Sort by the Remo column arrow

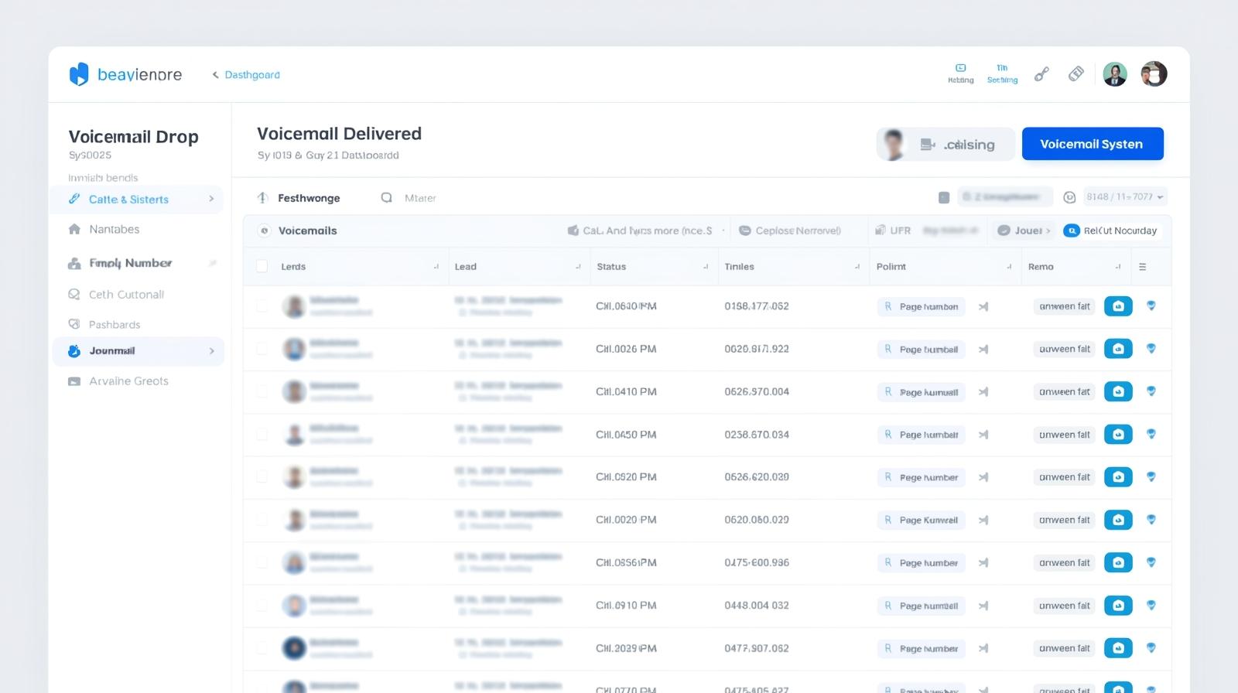[1118, 267]
